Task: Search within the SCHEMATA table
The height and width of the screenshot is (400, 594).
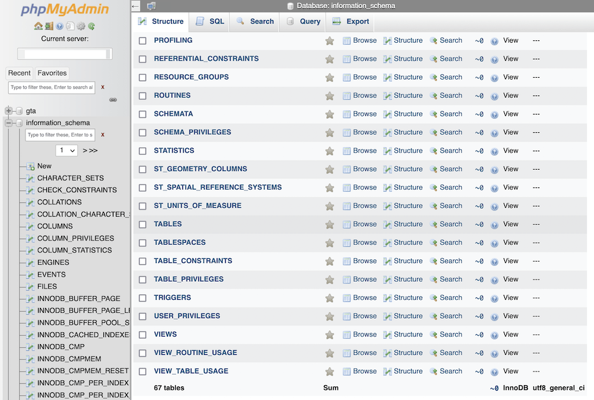Action: click(446, 113)
